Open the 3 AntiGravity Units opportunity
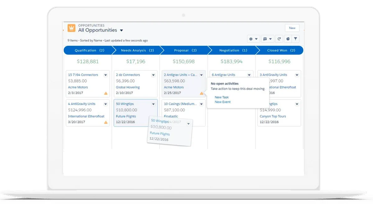 274,75
